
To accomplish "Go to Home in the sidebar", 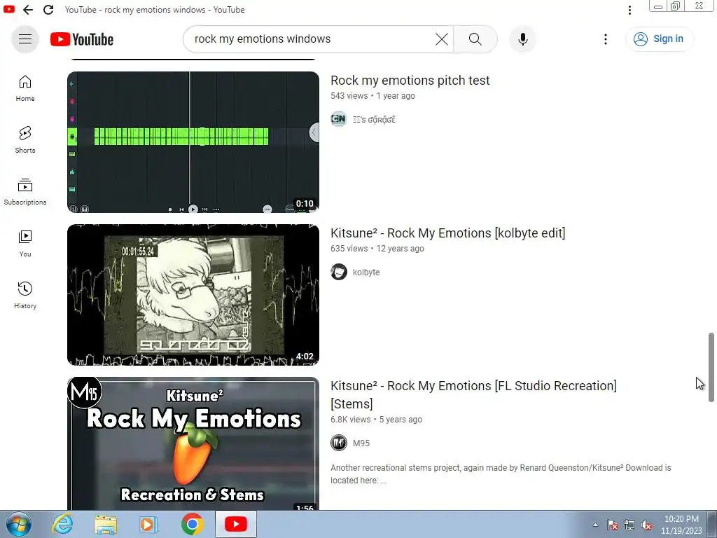I will (25, 88).
